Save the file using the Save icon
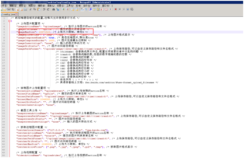Viewport: 244px width, 158px height. pyautogui.click(x=9, y=9)
